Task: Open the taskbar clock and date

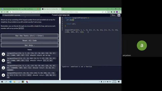Action: click(x=114, y=82)
